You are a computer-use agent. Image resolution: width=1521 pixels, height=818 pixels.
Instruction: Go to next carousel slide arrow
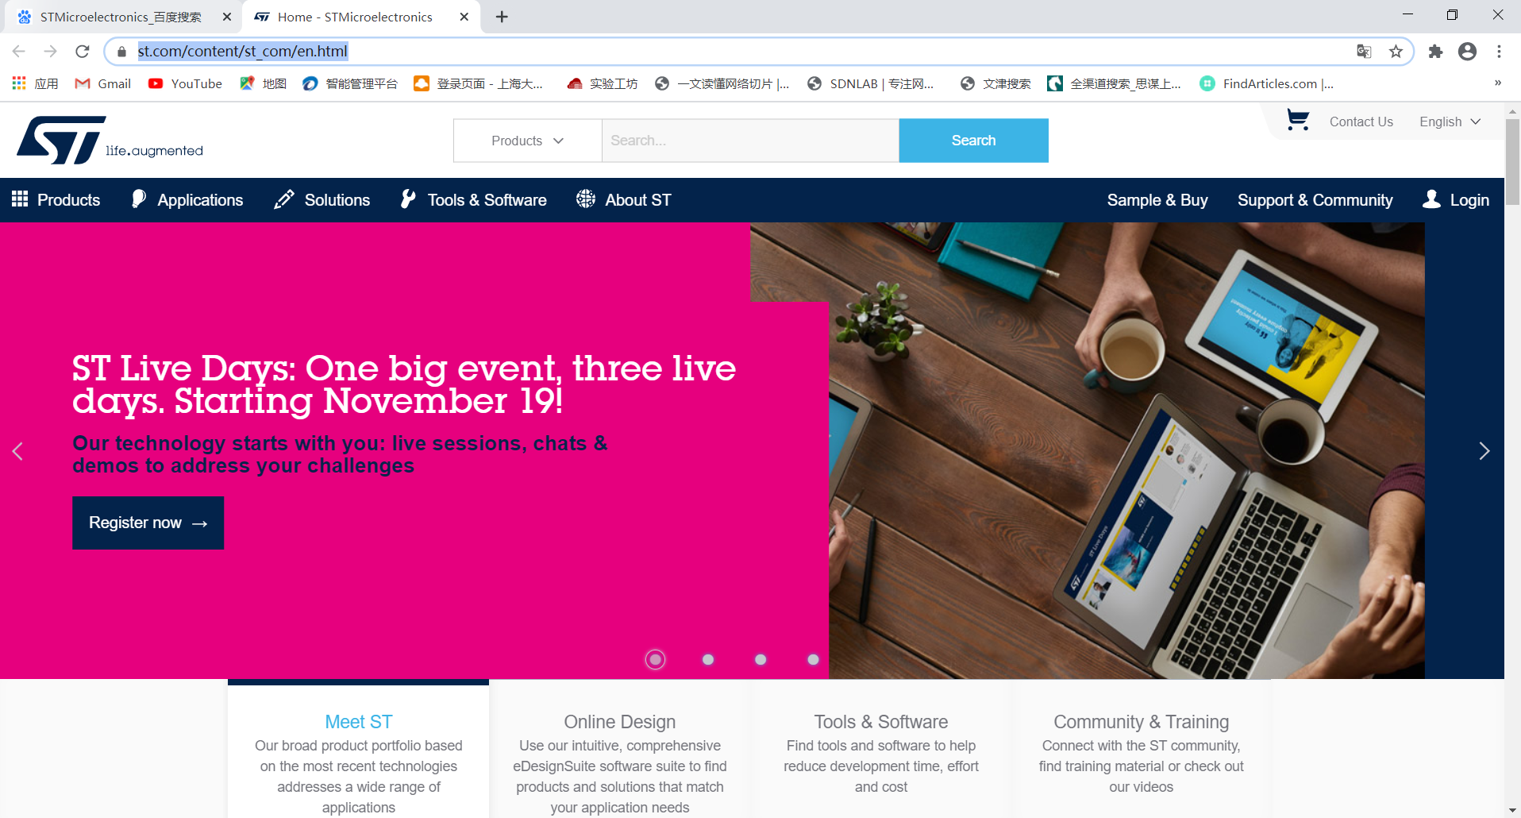click(1484, 451)
